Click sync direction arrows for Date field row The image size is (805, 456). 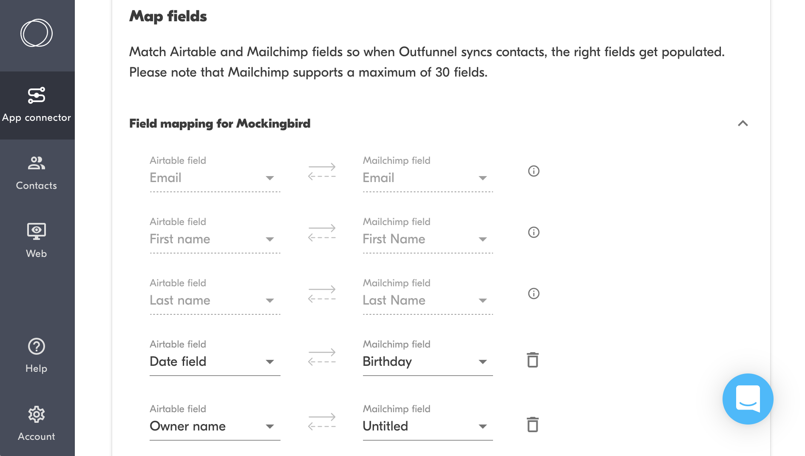click(322, 357)
